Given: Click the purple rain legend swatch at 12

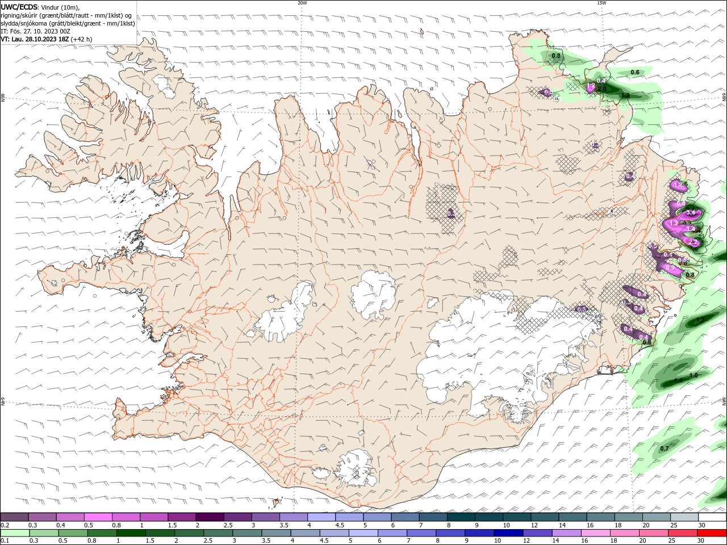Looking at the screenshot, I should (537, 533).
